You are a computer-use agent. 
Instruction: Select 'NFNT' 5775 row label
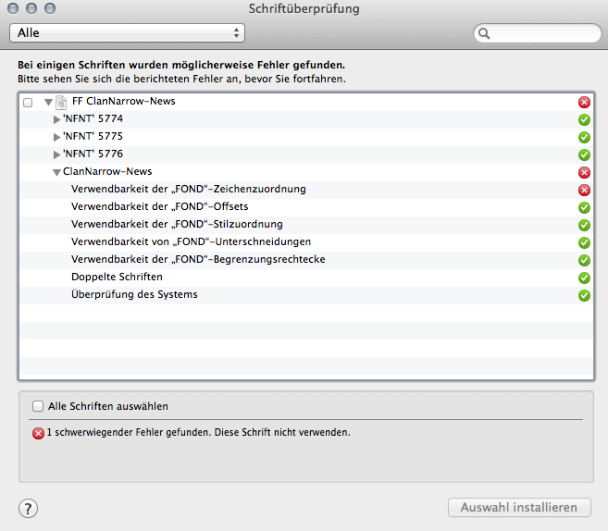tap(93, 136)
